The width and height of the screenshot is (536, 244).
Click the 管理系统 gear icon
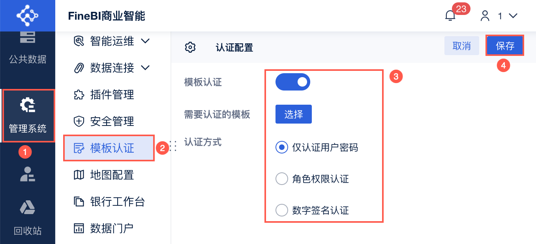28,106
